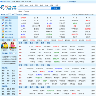This screenshot has height=96, width=96.
Task: Click the 游戏·小游戏 sidebar icon
Action: coord(3,37)
